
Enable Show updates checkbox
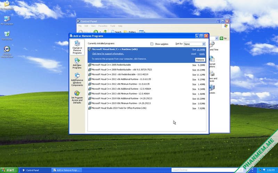[152, 44]
